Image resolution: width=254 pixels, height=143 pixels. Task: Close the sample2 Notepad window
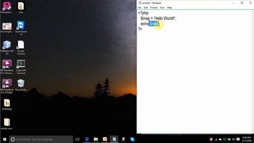(x=250, y=3)
